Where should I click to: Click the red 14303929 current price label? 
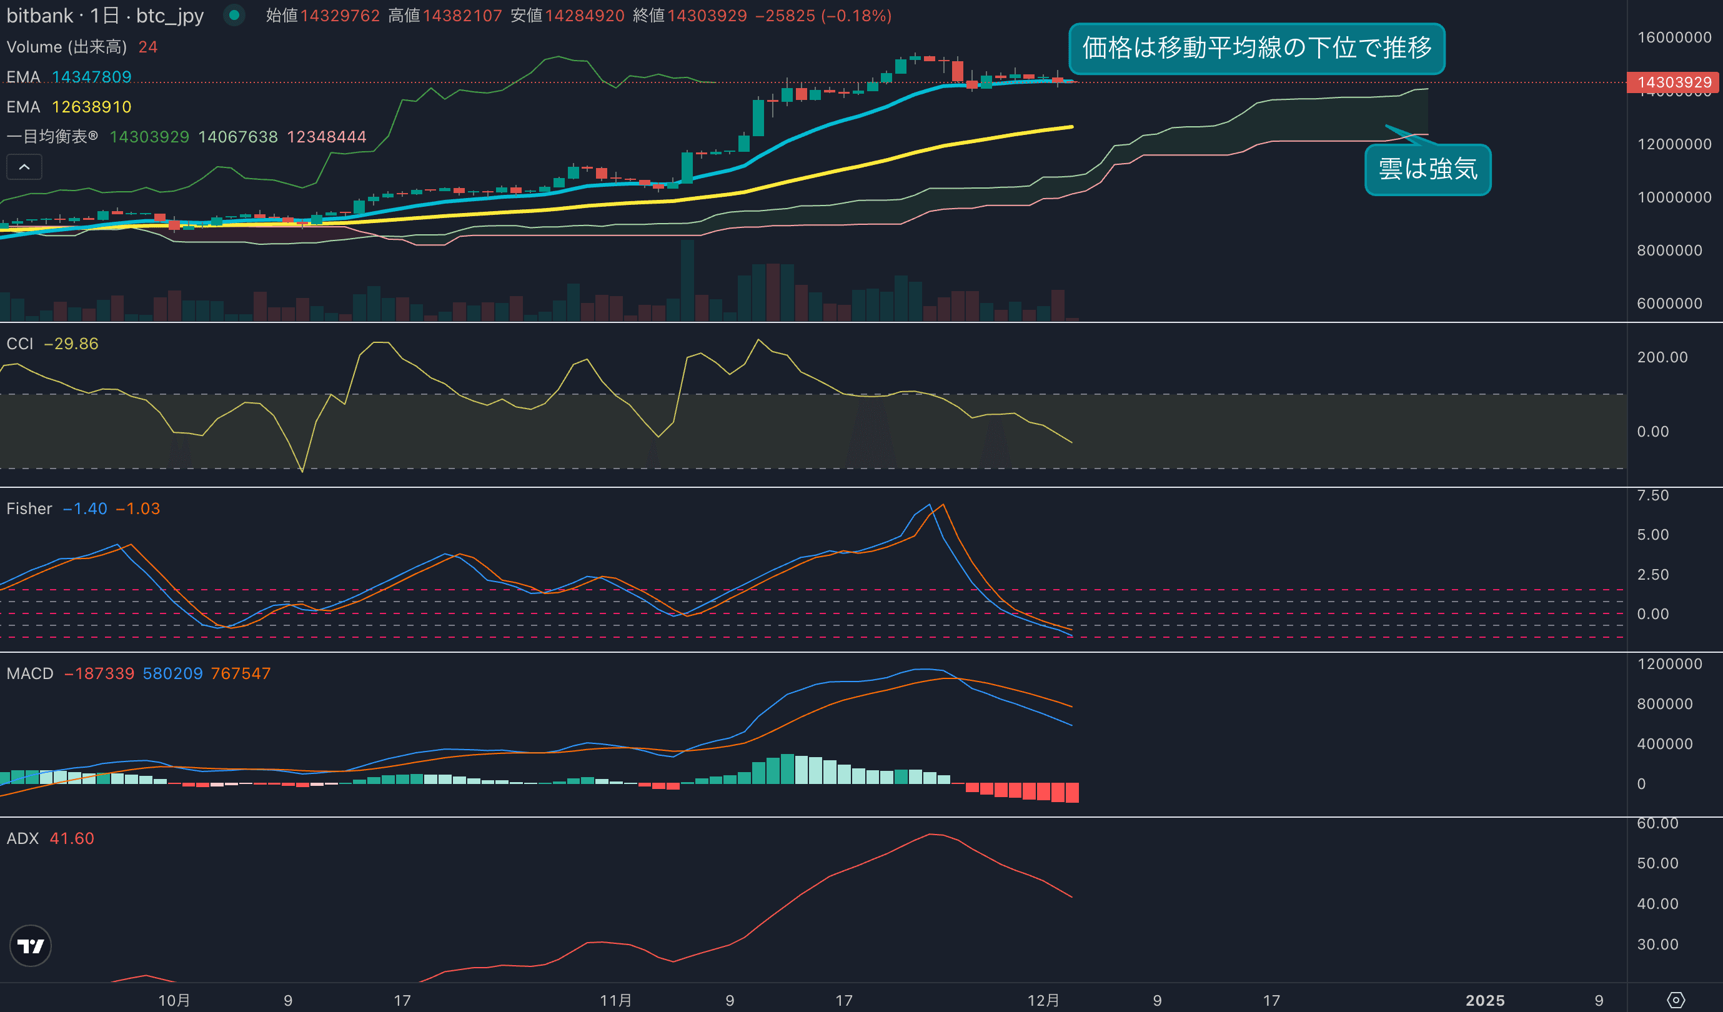point(1674,82)
